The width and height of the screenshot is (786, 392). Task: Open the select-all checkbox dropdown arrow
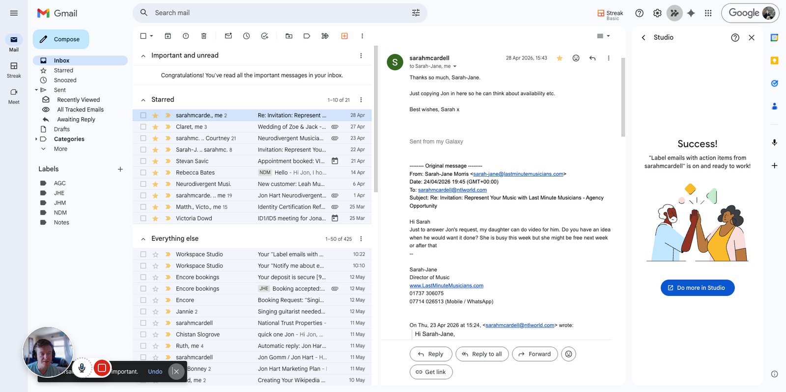[151, 36]
